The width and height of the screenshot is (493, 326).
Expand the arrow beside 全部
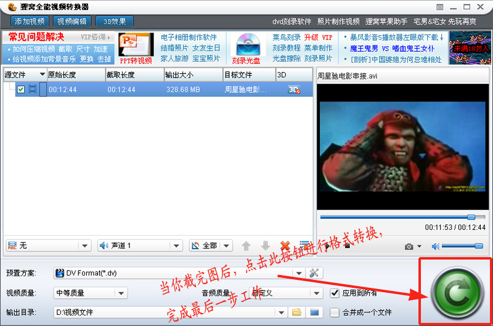tap(226, 245)
